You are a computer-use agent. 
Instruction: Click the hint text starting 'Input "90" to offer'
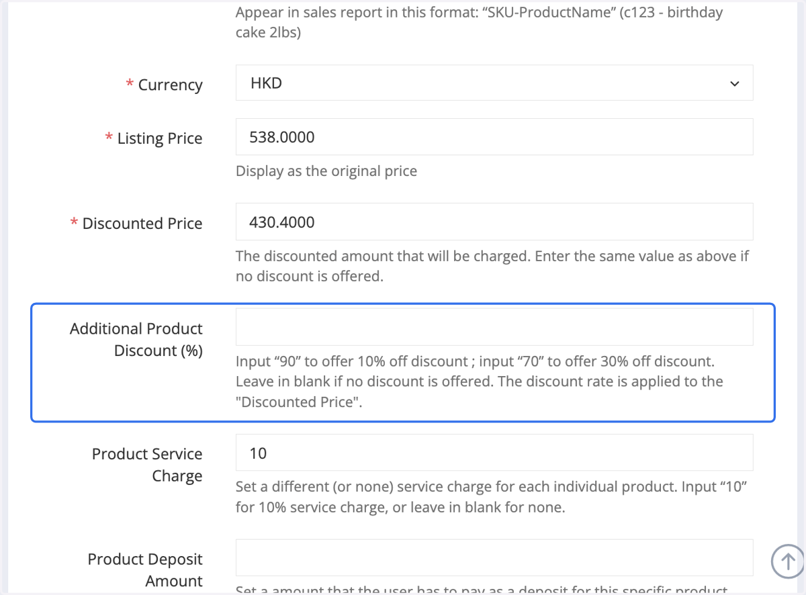(480, 381)
